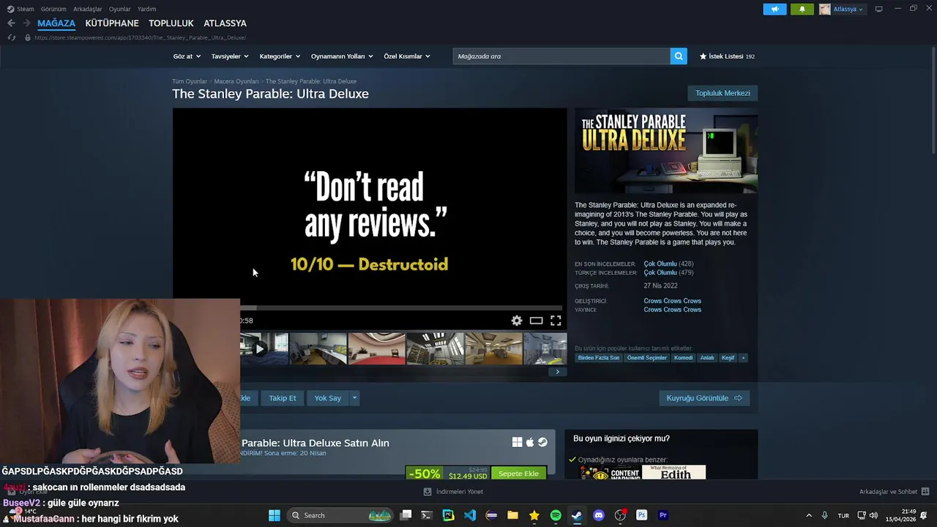The width and height of the screenshot is (937, 527).
Task: Expand the Tavsiyeler dropdown
Action: [230, 56]
